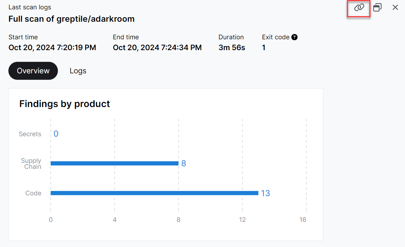Click the end time value
This screenshot has height=247, width=405.
coord(157,48)
